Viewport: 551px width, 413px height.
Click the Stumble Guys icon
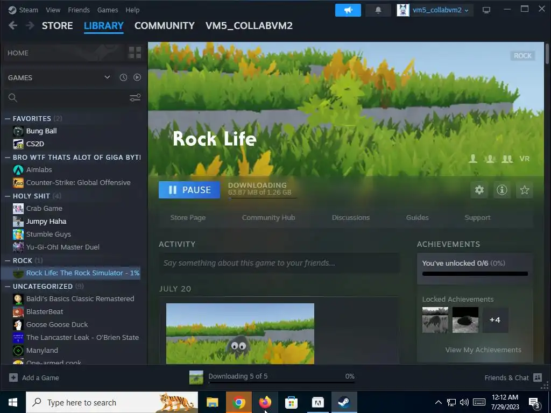[18, 234]
